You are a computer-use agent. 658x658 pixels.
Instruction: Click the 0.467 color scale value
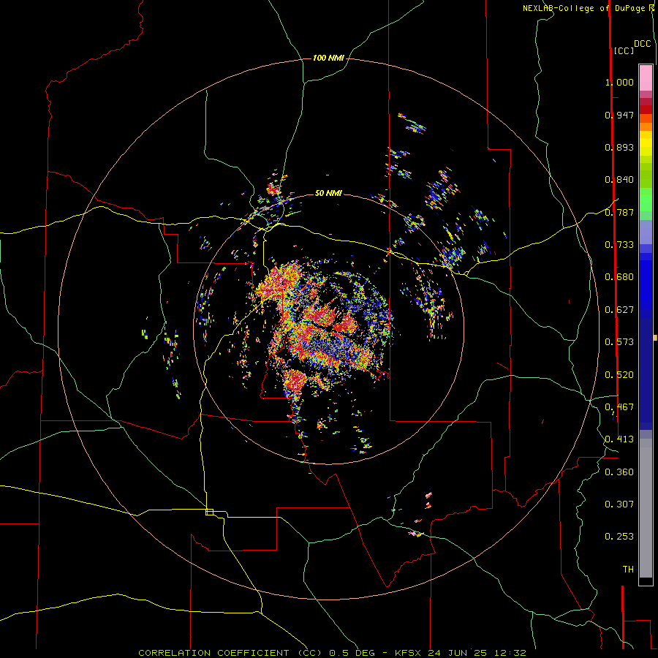point(619,407)
